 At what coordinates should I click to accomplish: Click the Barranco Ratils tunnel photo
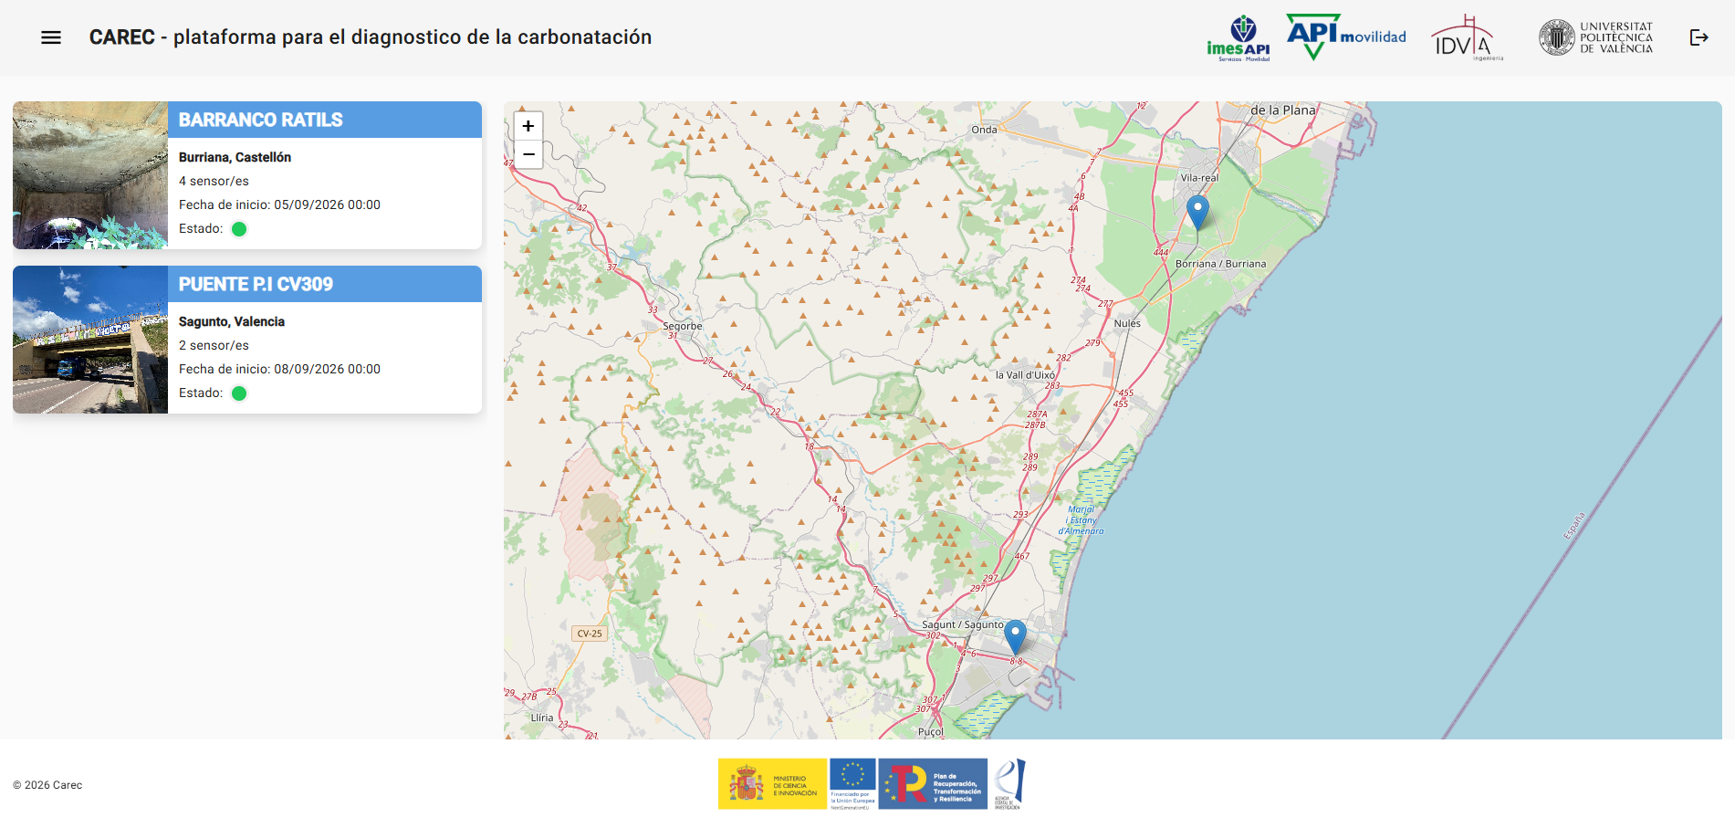[90, 175]
